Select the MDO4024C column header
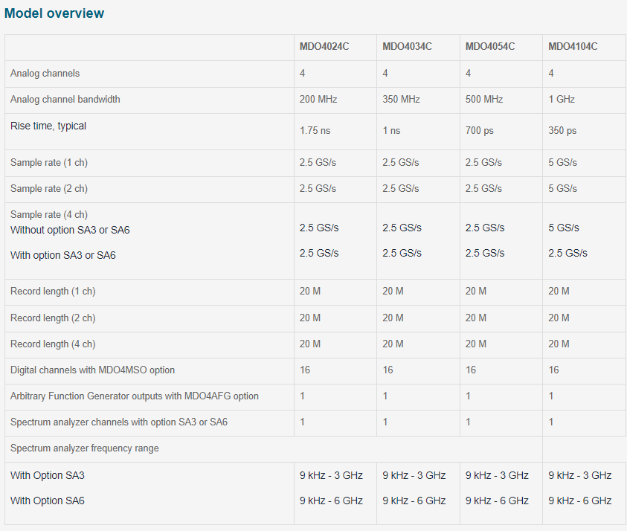Image resolution: width=627 pixels, height=531 pixels. coord(324,46)
